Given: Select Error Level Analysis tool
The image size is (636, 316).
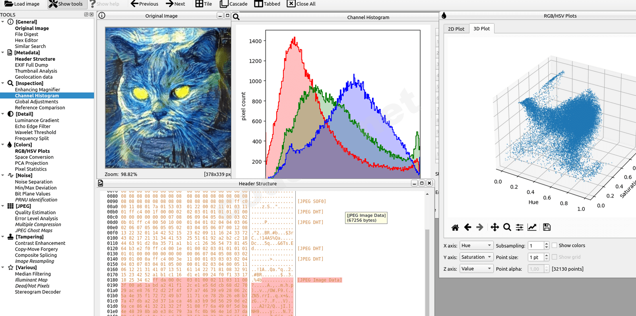Looking at the screenshot, I should point(36,219).
